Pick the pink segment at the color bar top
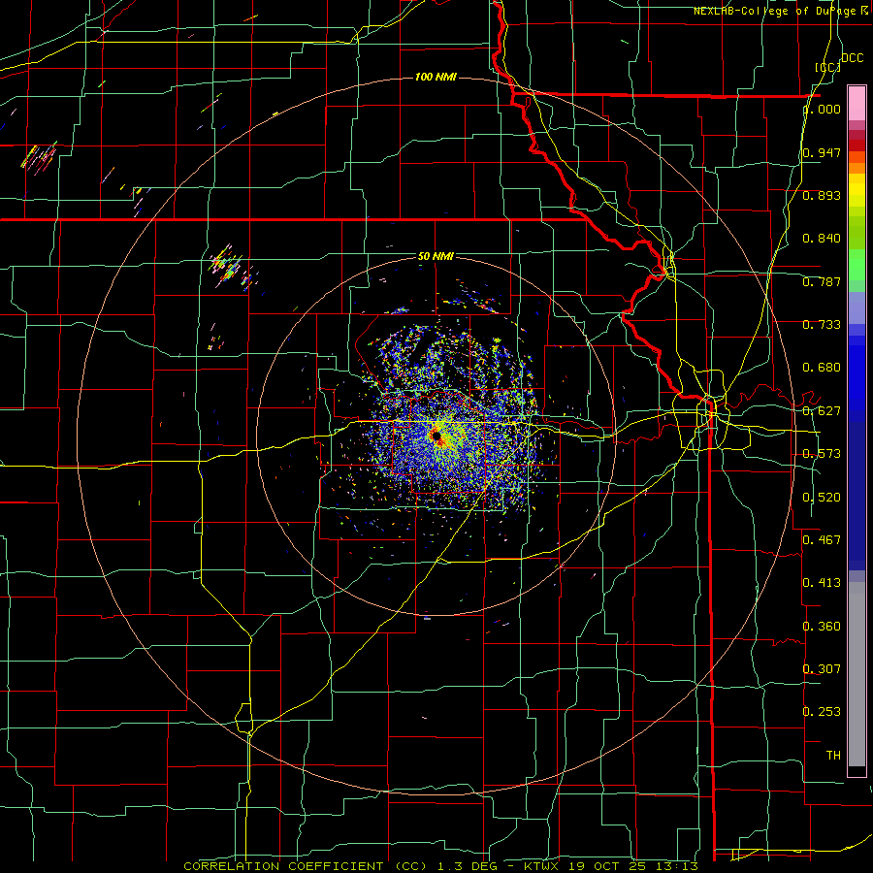The image size is (873, 873). click(x=857, y=104)
